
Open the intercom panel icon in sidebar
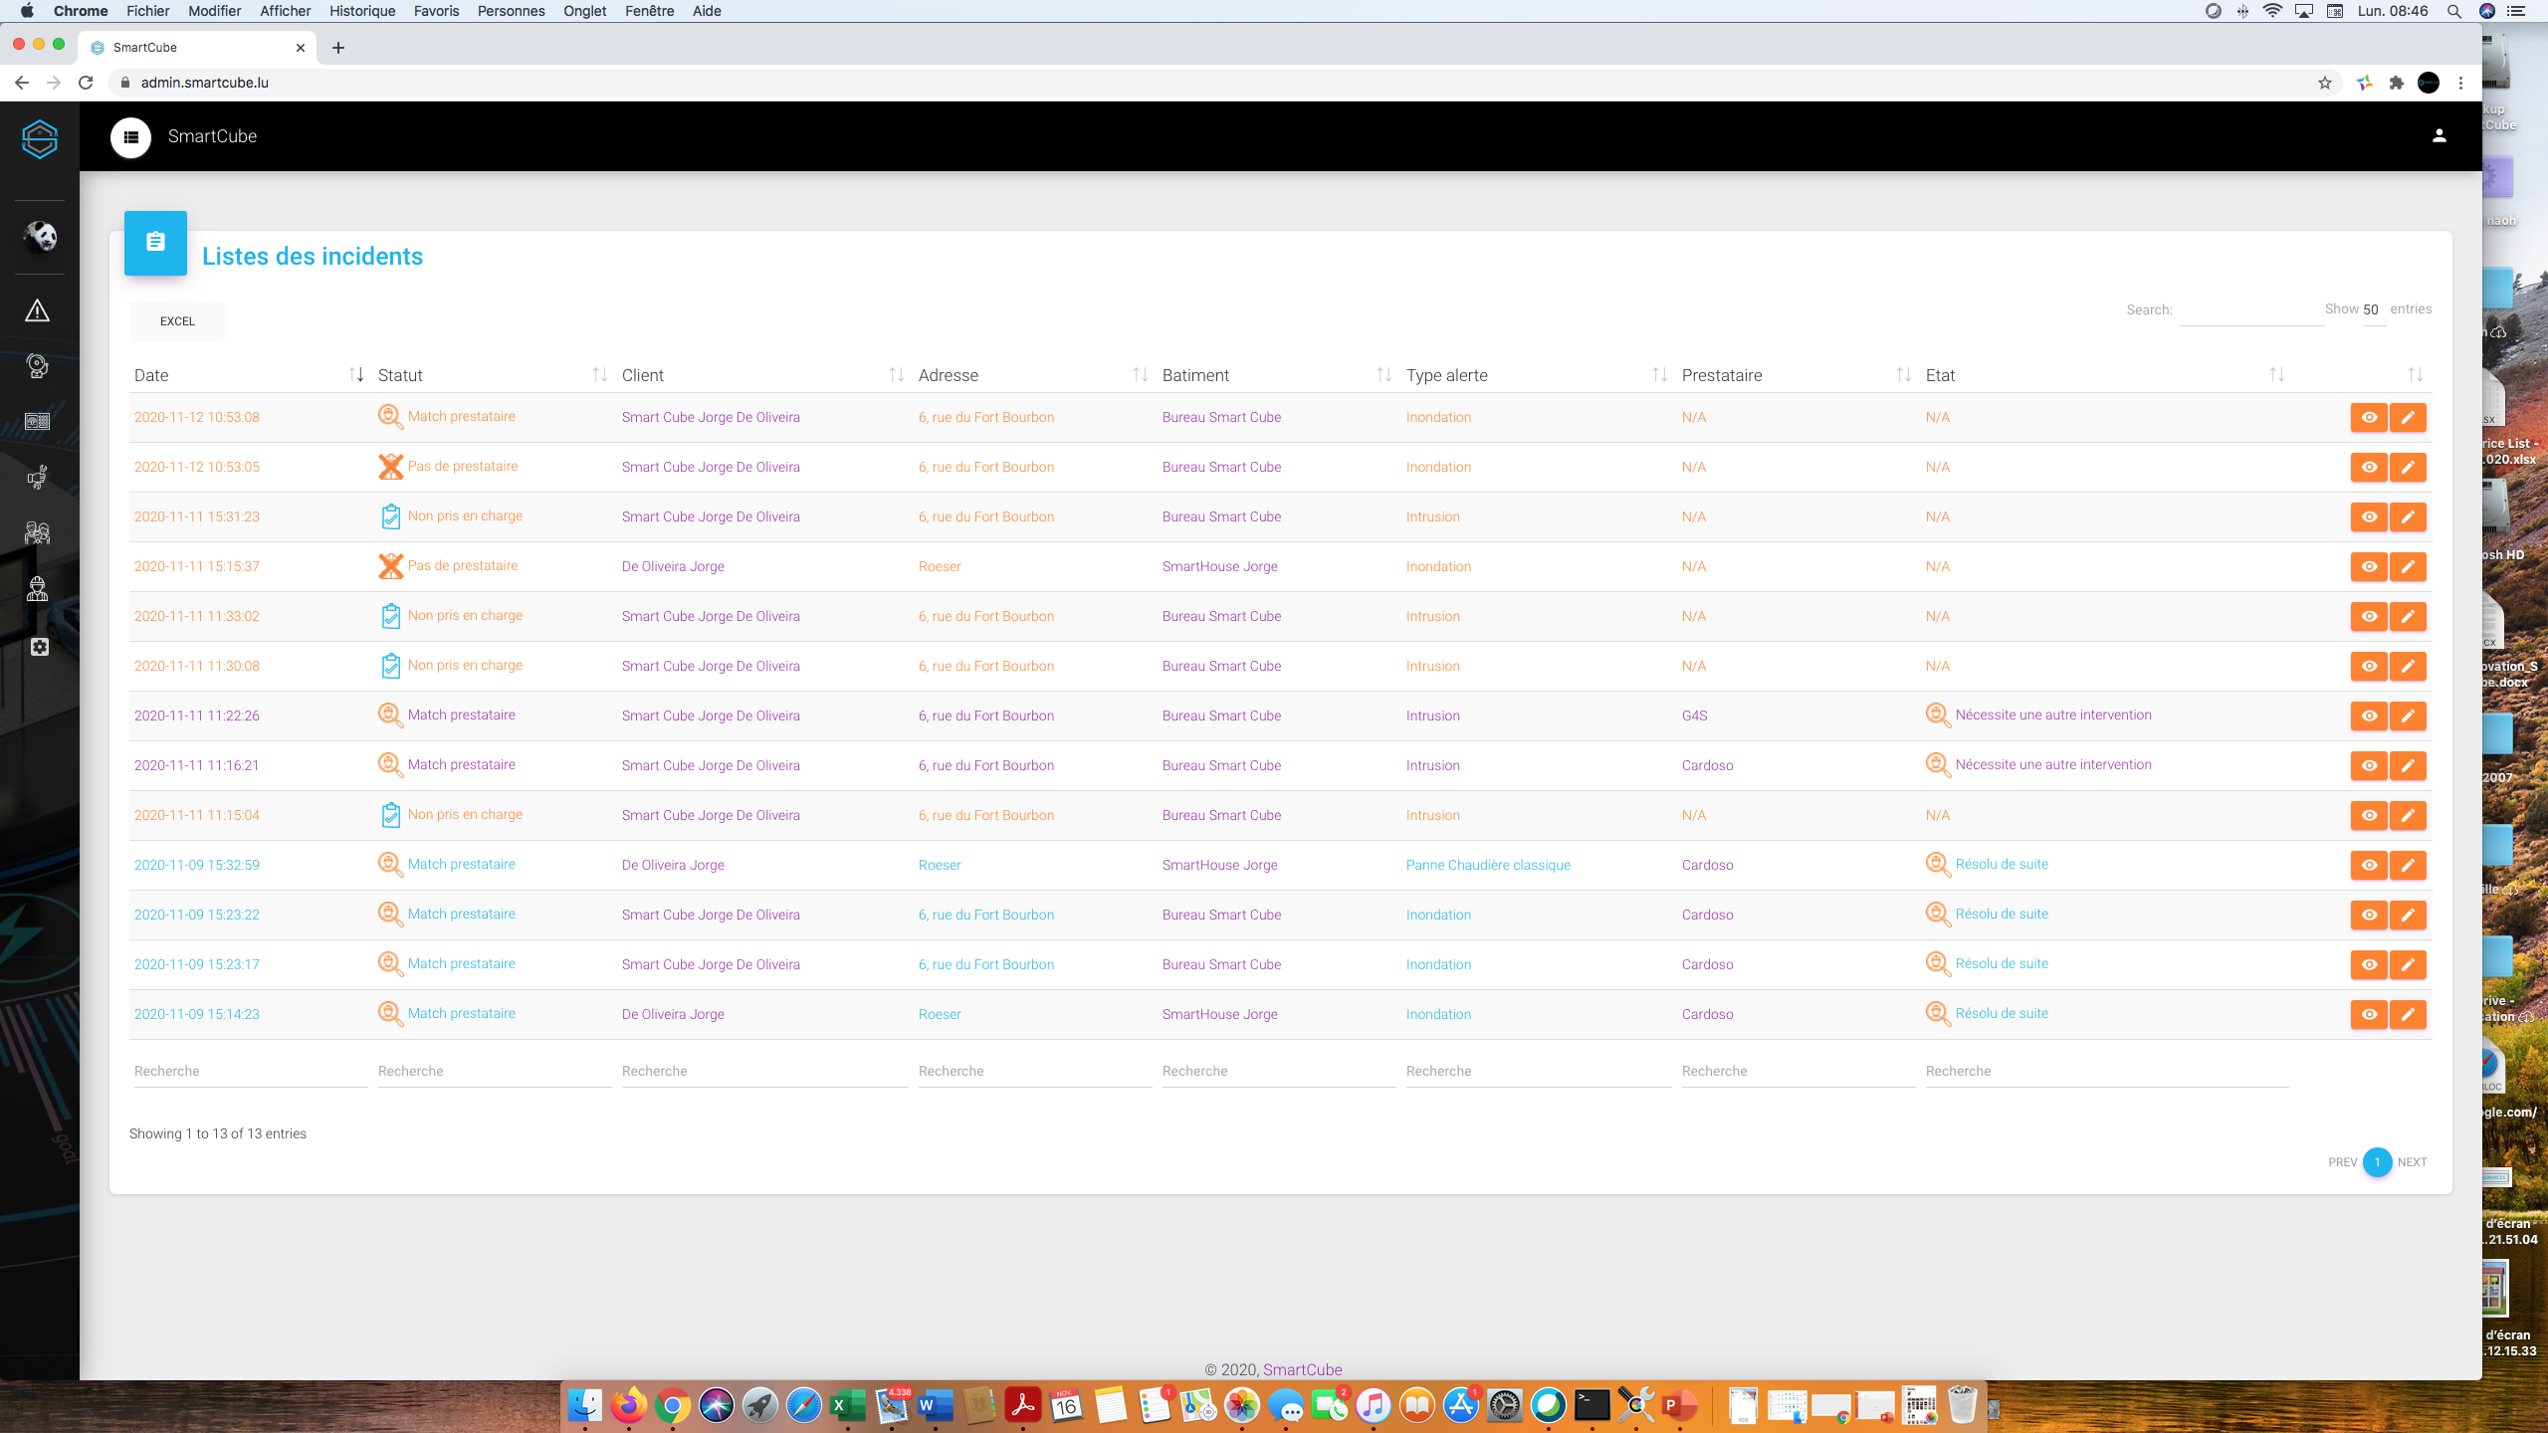coord(38,422)
